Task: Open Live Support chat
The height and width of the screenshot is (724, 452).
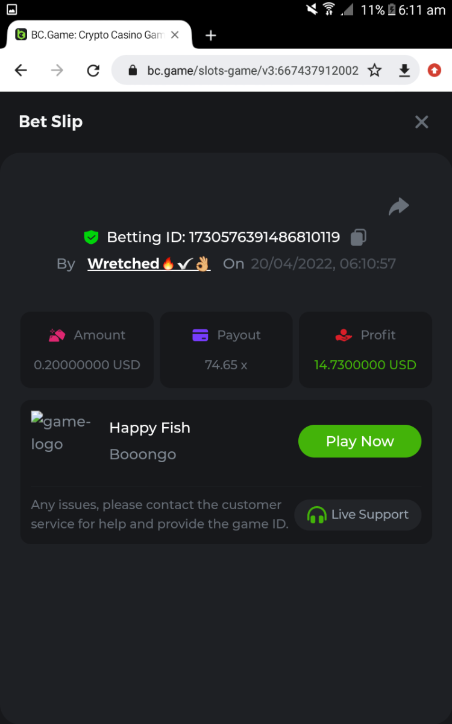Action: (x=358, y=515)
